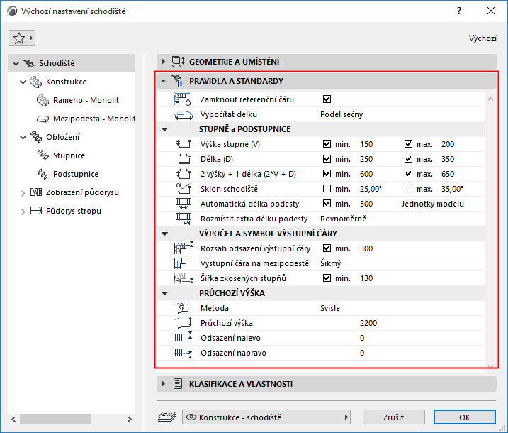The width and height of the screenshot is (508, 433).
Task: Click the panel scroll up arrow
Action: 490,99
